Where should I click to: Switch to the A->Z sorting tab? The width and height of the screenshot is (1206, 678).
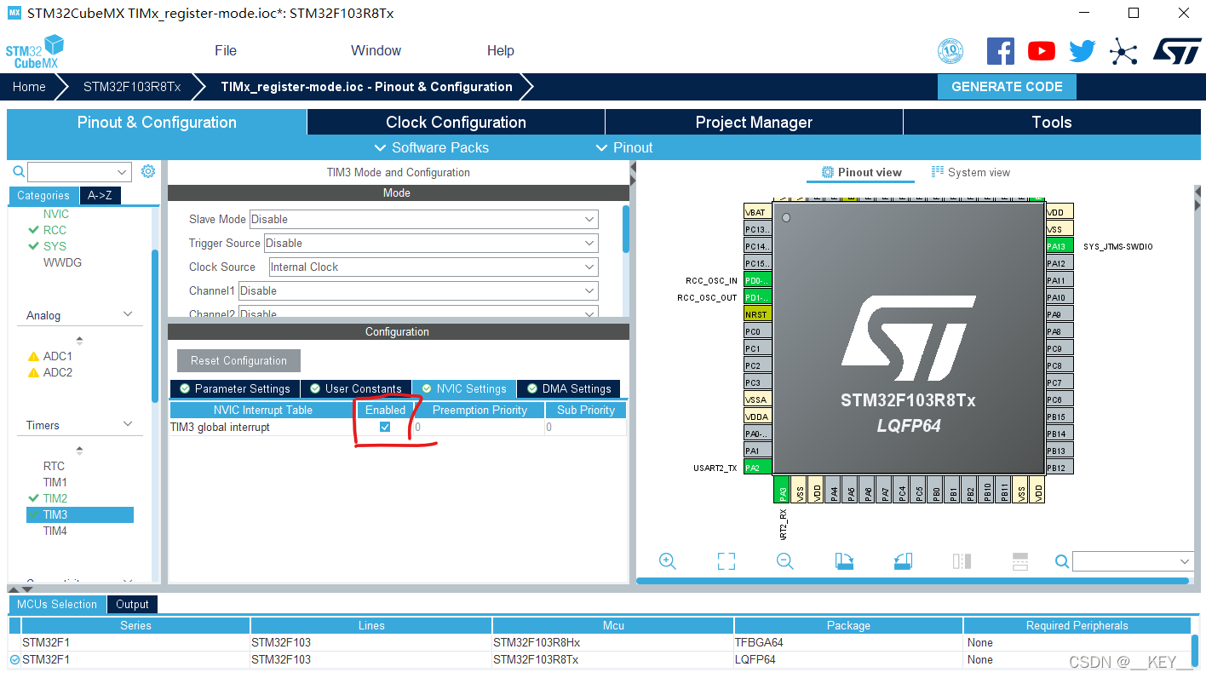point(100,195)
